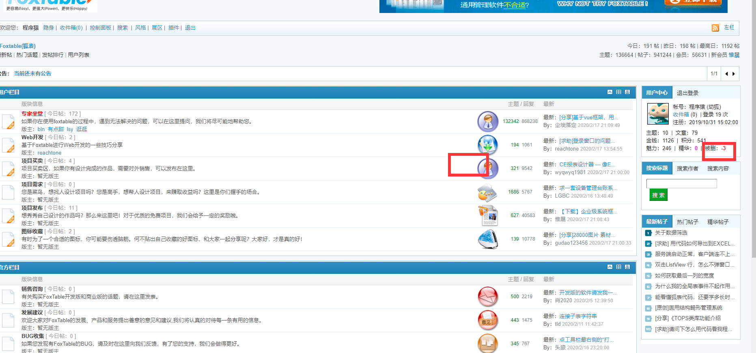Click page icon beside 销售咨询
756x353 pixels.
point(8,297)
